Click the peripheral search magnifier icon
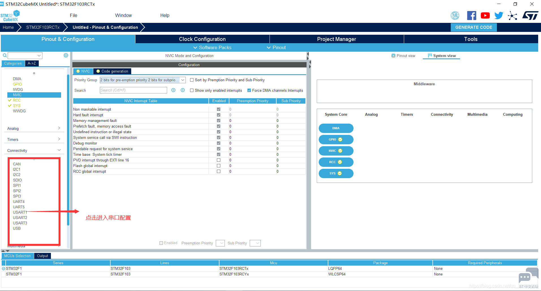Image resolution: width=541 pixels, height=291 pixels. pyautogui.click(x=5, y=55)
